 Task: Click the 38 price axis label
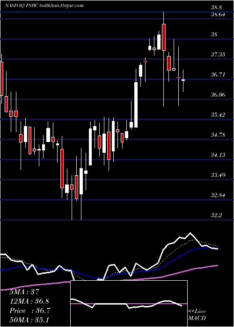[214, 34]
